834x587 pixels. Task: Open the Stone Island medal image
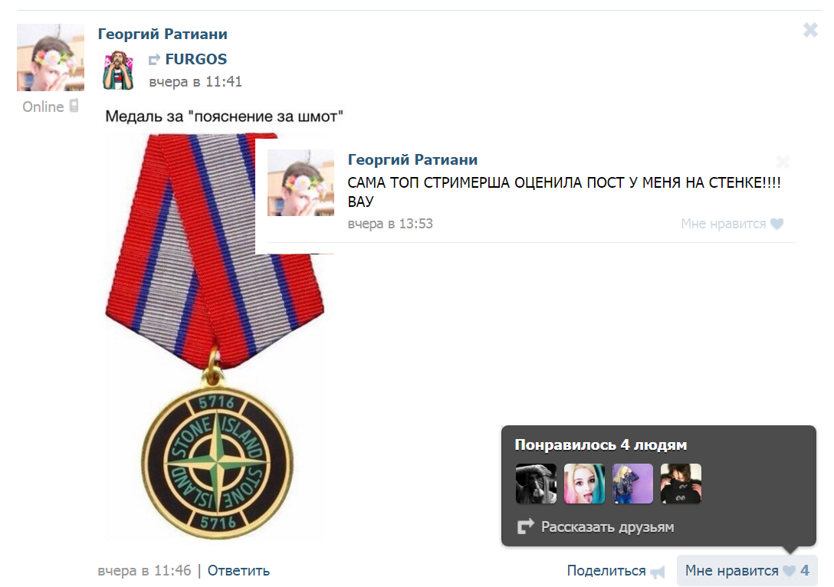click(x=215, y=337)
